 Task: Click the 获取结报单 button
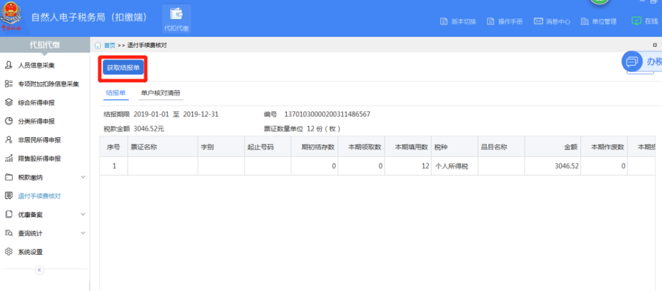point(123,67)
